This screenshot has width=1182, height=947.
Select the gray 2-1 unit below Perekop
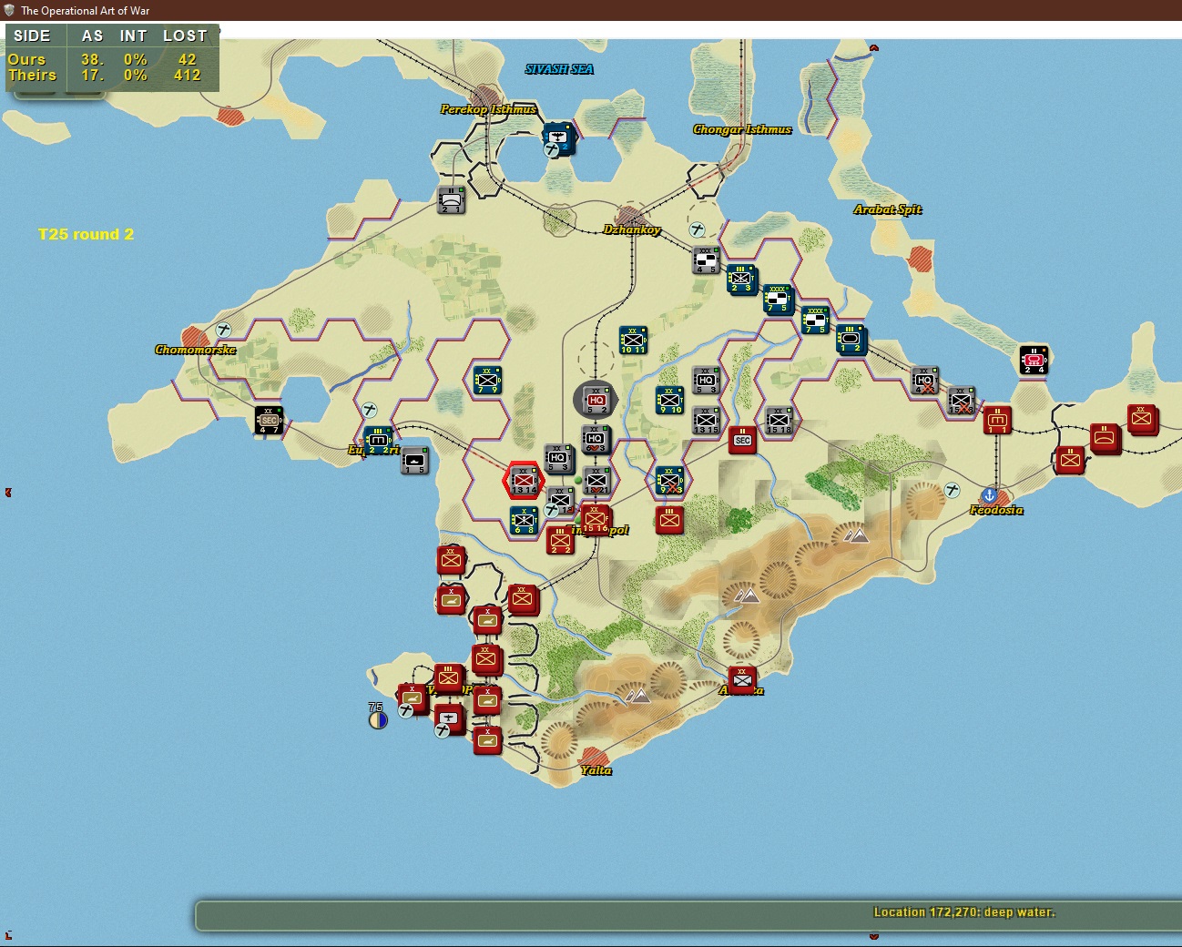[x=451, y=200]
